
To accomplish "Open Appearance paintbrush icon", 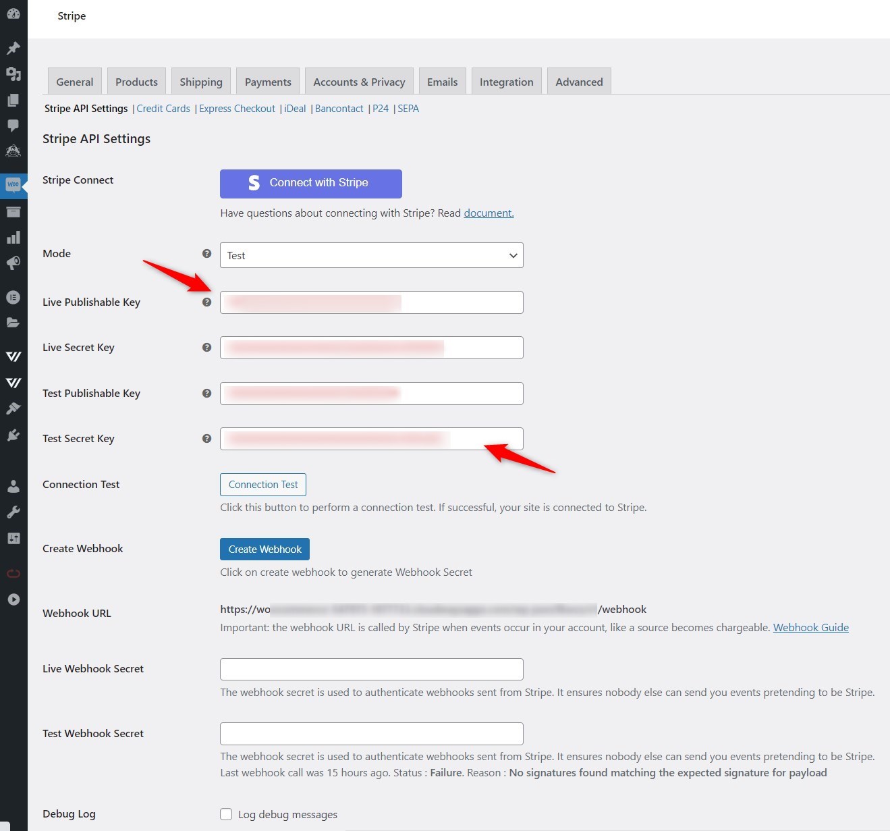I will [13, 408].
